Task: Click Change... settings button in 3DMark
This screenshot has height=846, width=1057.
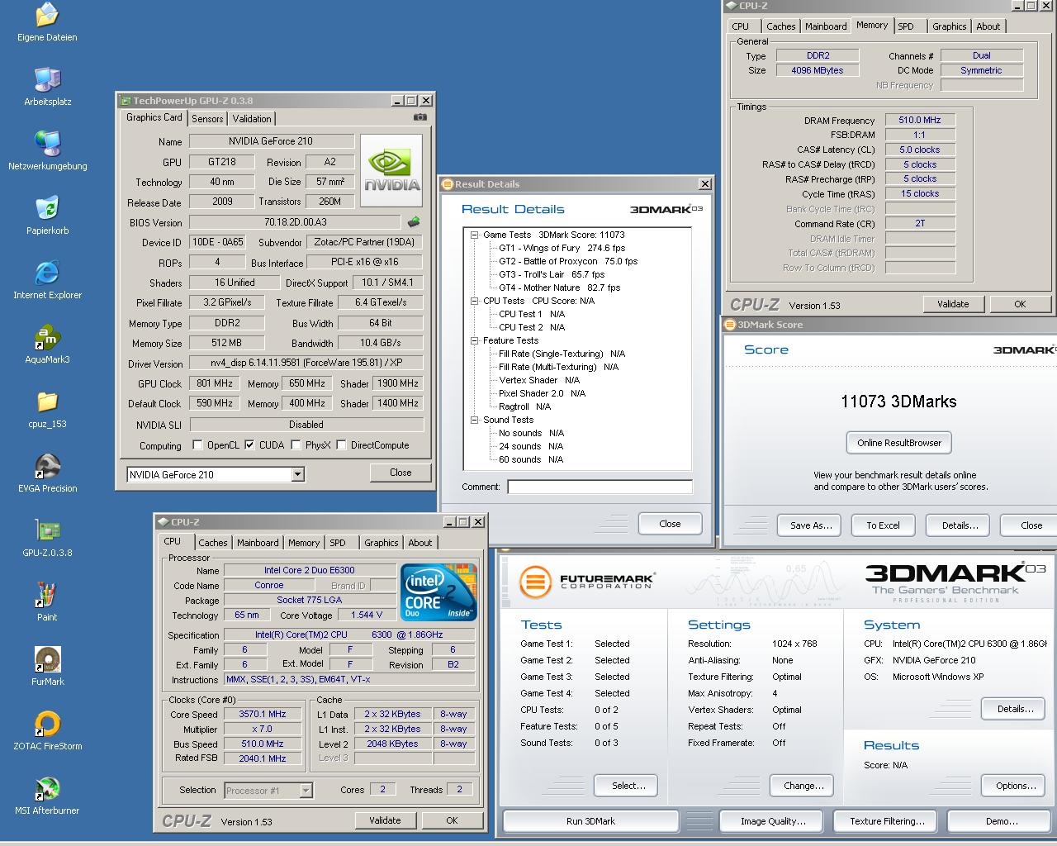Action: point(803,786)
